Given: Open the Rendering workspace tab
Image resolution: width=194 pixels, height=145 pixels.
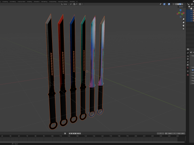Looking at the screenshot, I should click(x=44, y=2).
